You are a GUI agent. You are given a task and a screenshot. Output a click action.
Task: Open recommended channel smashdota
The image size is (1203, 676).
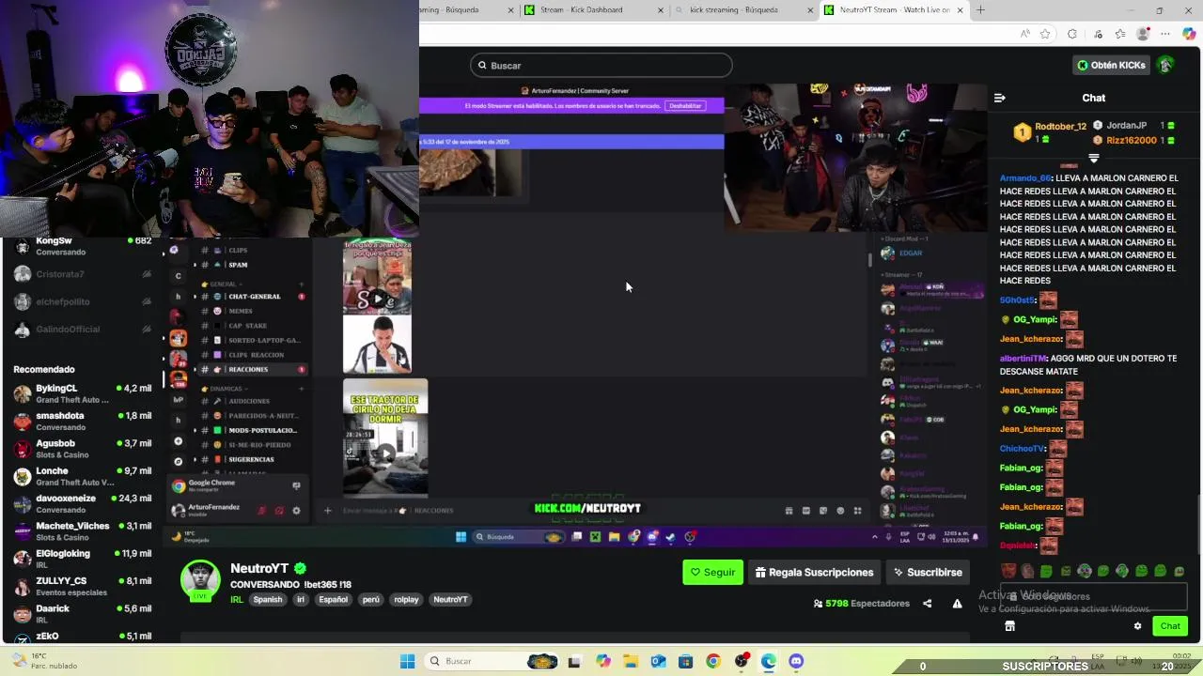point(83,421)
